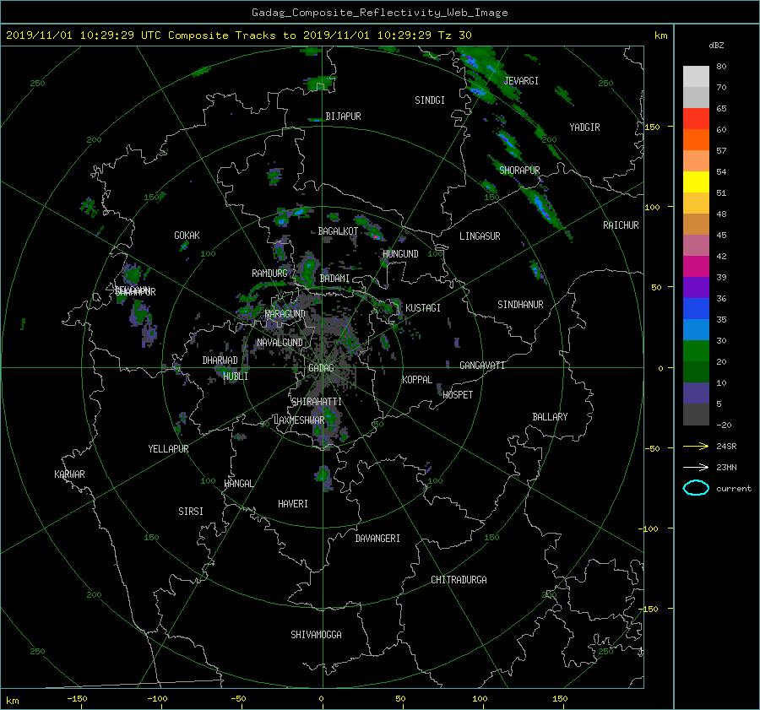760x710 pixels.
Task: Click the SINDHANUR city label
Action: click(x=520, y=305)
